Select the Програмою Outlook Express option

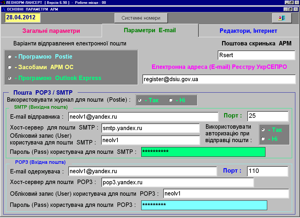click(x=9, y=78)
